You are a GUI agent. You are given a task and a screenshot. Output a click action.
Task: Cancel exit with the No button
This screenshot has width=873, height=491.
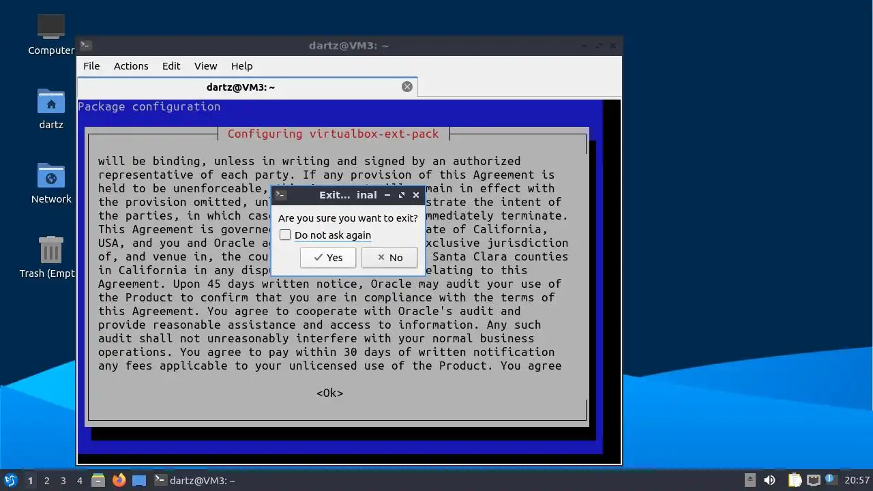pyautogui.click(x=389, y=257)
